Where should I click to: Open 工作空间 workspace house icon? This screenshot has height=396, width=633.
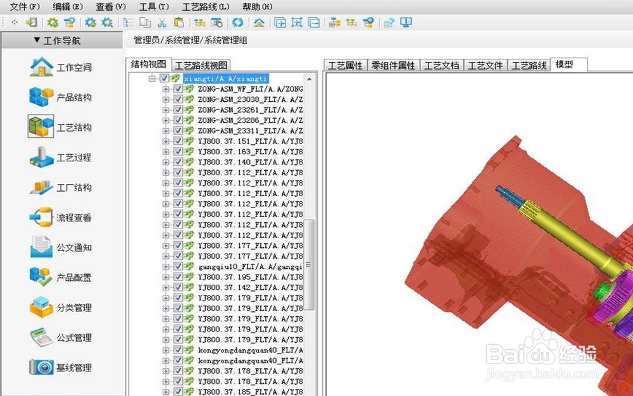click(x=41, y=67)
